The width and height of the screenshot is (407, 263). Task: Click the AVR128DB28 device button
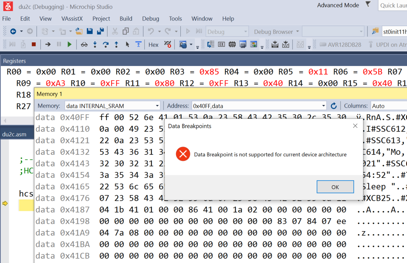click(340, 45)
